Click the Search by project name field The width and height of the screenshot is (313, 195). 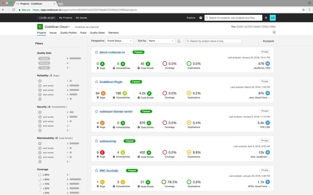point(214,41)
